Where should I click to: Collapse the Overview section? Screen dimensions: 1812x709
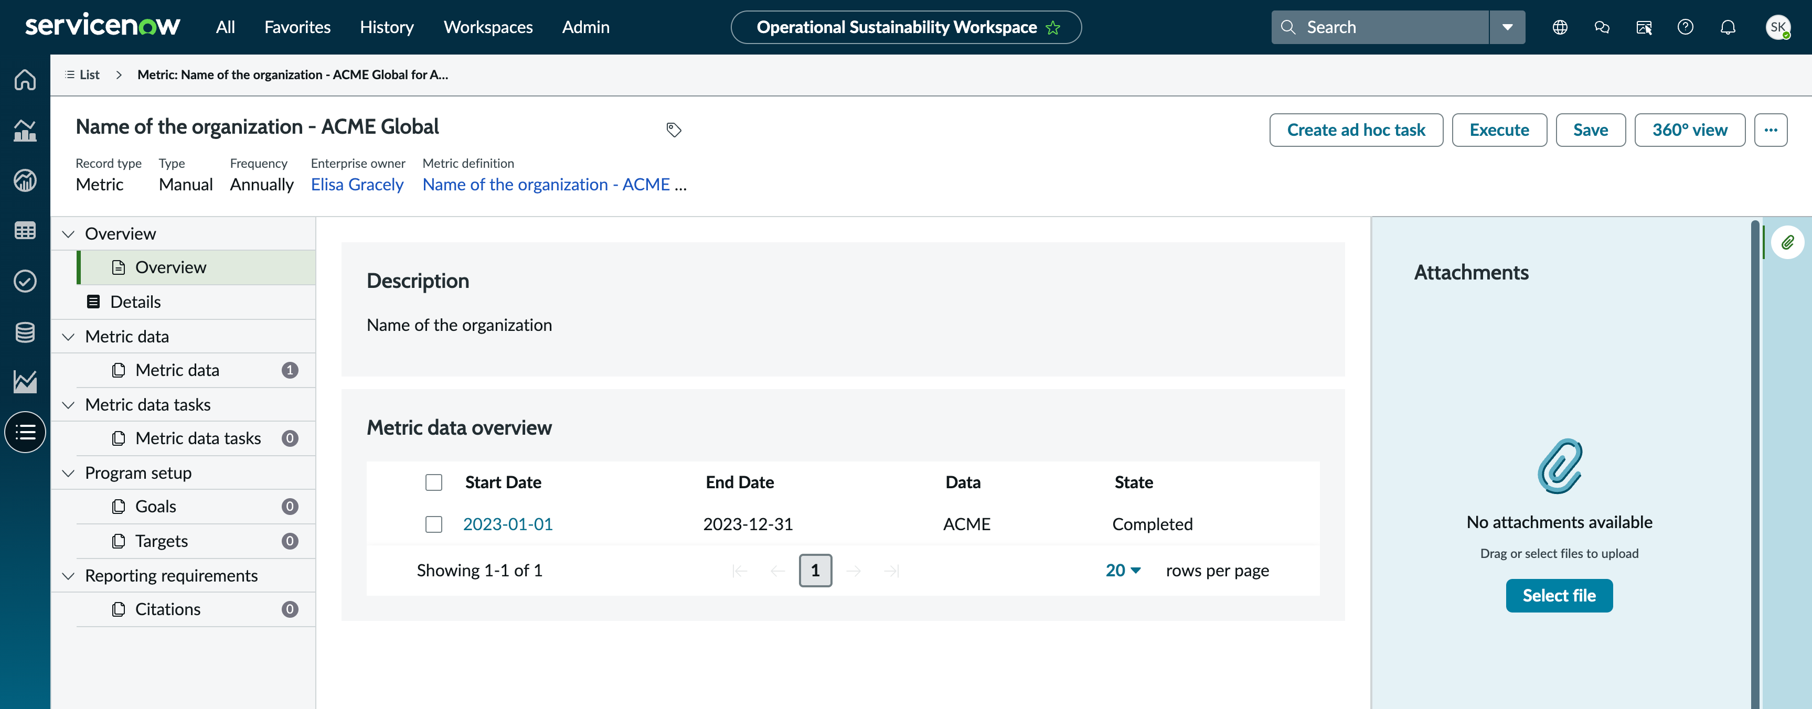68,234
